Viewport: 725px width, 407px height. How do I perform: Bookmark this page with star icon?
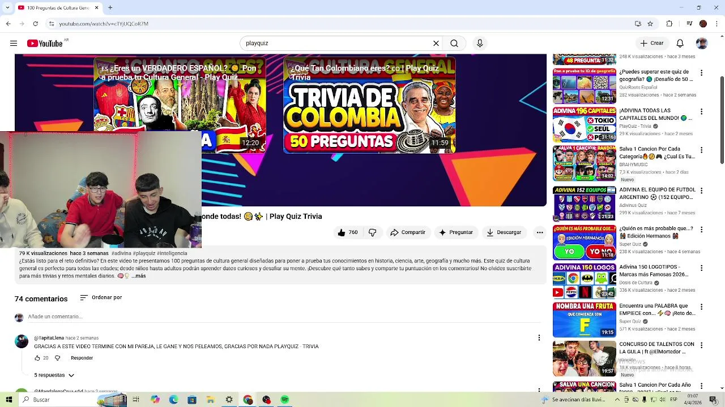[x=650, y=24]
